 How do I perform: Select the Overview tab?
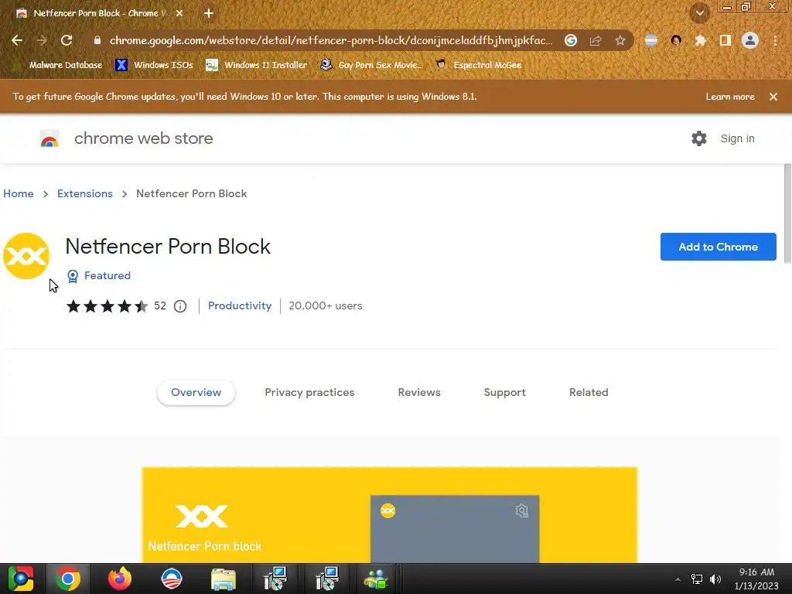196,392
